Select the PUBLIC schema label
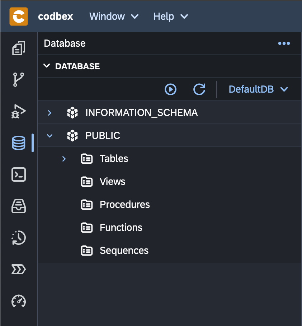Image resolution: width=302 pixels, height=326 pixels. 103,136
